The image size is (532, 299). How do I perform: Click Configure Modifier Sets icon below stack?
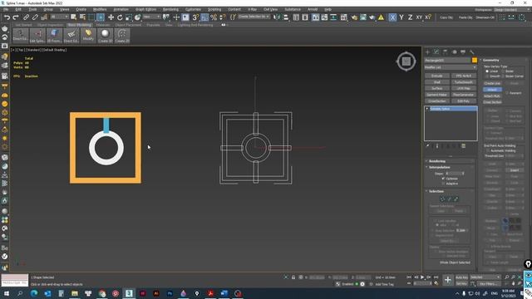(x=464, y=146)
